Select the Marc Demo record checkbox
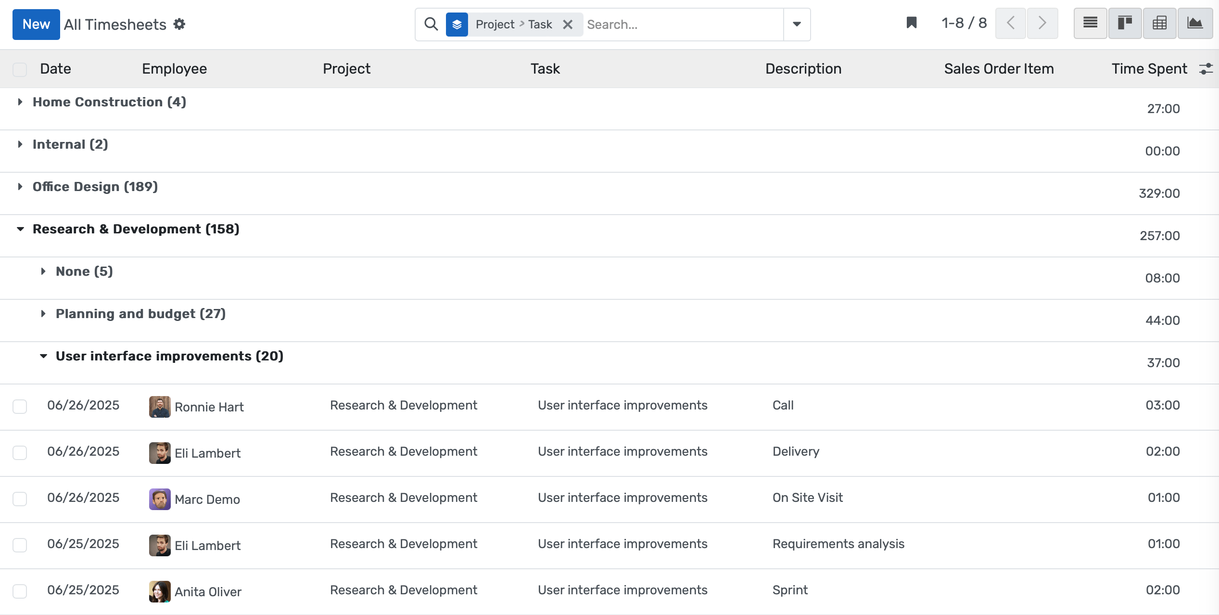1219x615 pixels. click(x=20, y=499)
